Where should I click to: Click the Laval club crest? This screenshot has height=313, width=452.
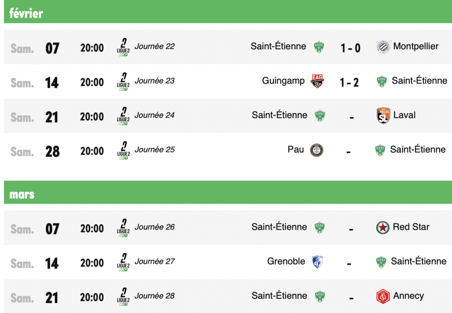coord(383,116)
